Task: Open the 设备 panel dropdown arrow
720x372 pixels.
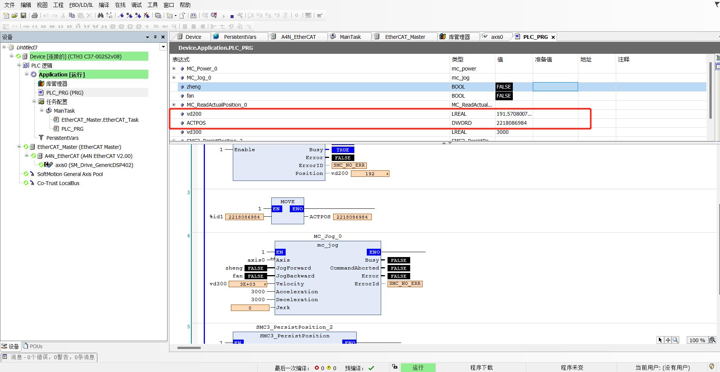Action: [148, 37]
